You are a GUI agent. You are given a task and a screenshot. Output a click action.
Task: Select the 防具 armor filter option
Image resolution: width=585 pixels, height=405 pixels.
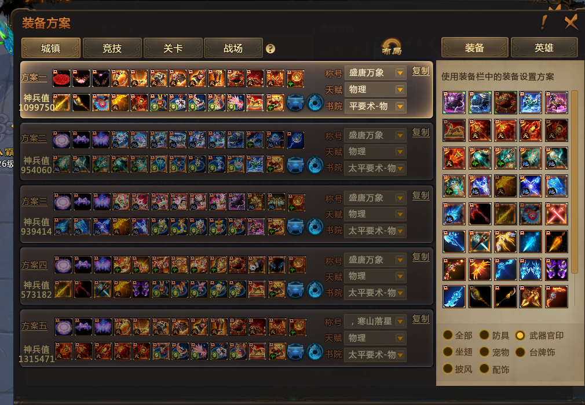494,335
